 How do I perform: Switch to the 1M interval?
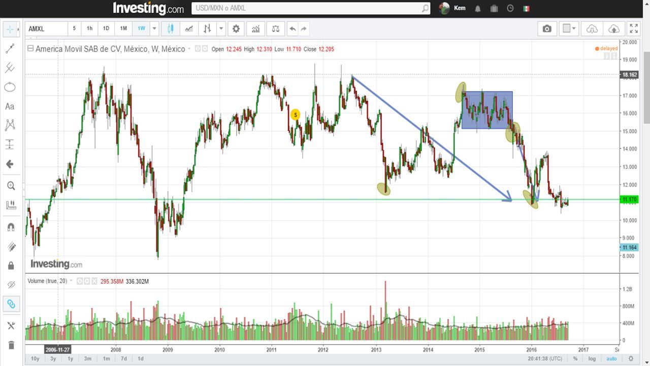(x=123, y=28)
